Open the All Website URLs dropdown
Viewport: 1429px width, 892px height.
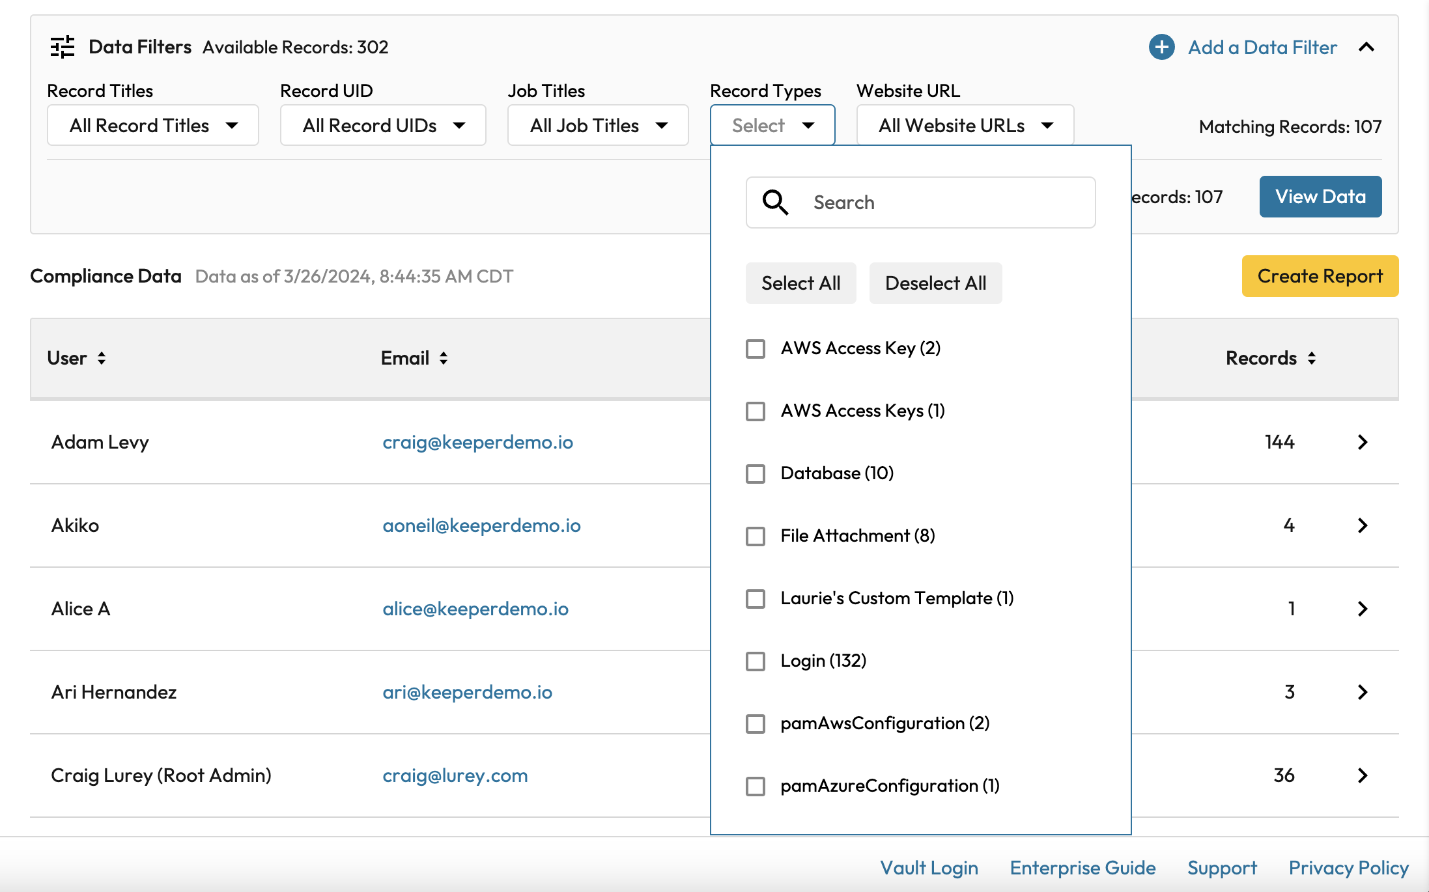(965, 125)
